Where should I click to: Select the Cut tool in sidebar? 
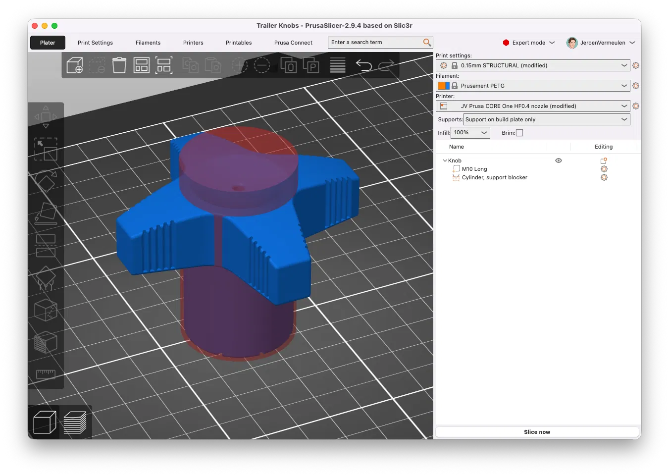[x=46, y=246]
